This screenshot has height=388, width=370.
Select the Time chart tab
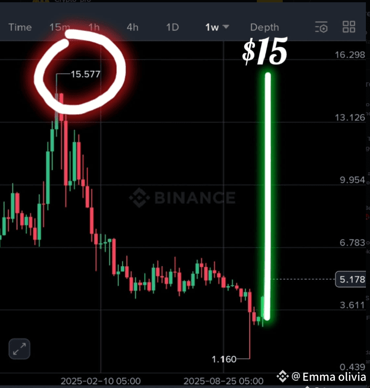point(20,27)
